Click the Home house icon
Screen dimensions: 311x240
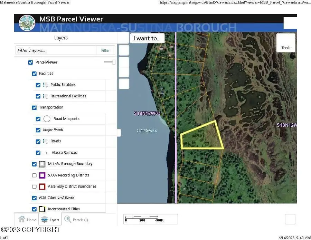tap(21, 219)
